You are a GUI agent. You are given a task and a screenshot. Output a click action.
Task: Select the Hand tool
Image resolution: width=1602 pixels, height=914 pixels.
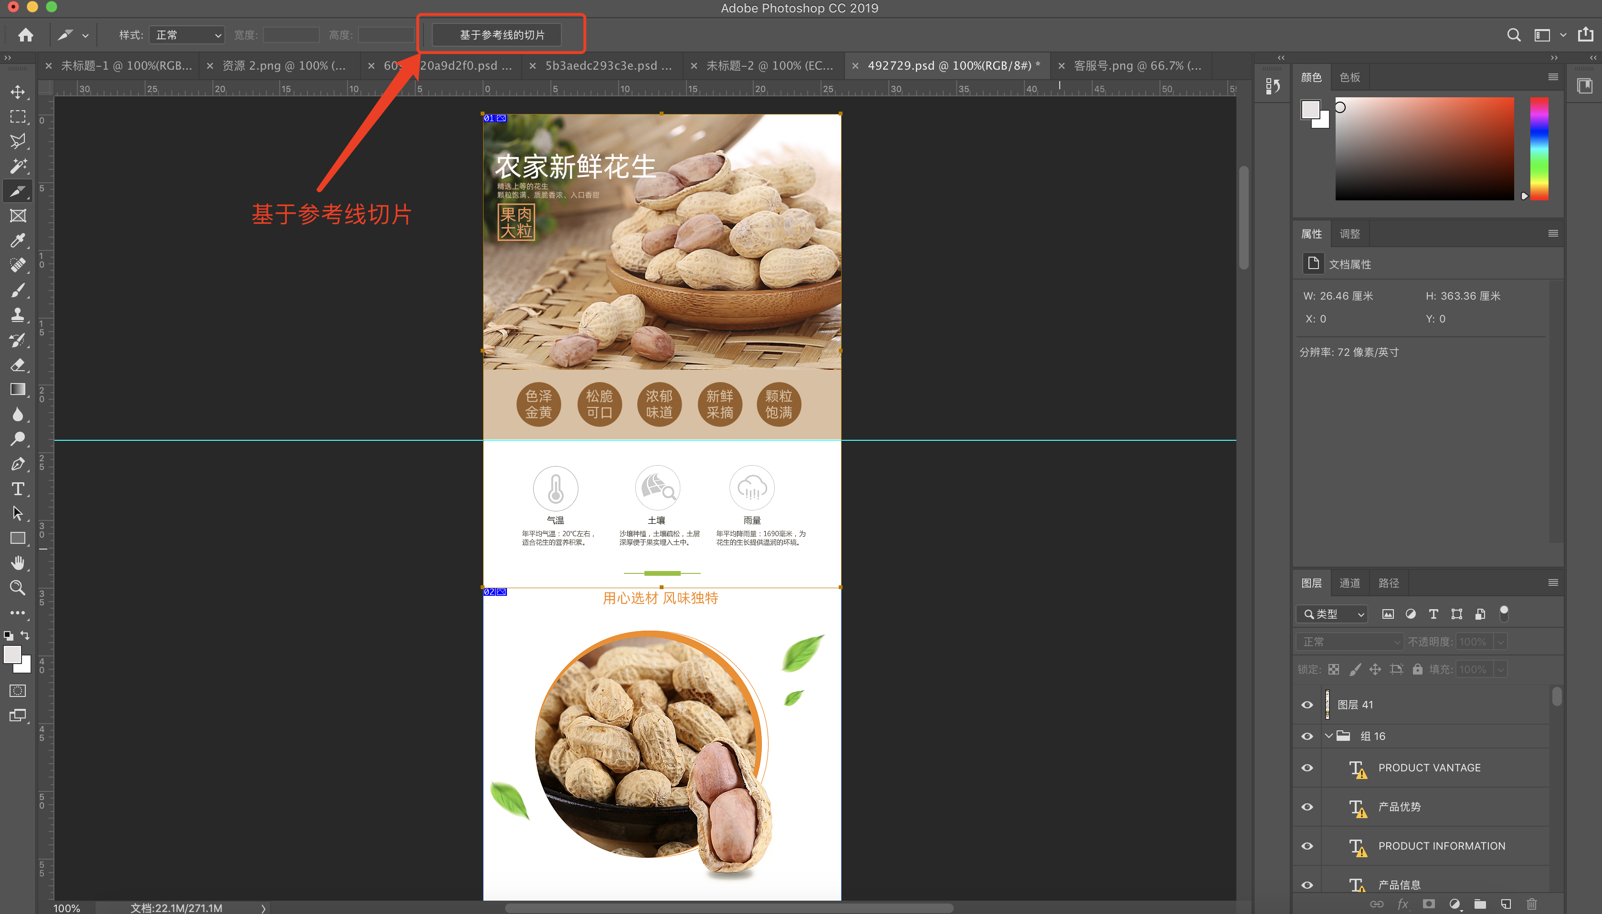coord(18,562)
